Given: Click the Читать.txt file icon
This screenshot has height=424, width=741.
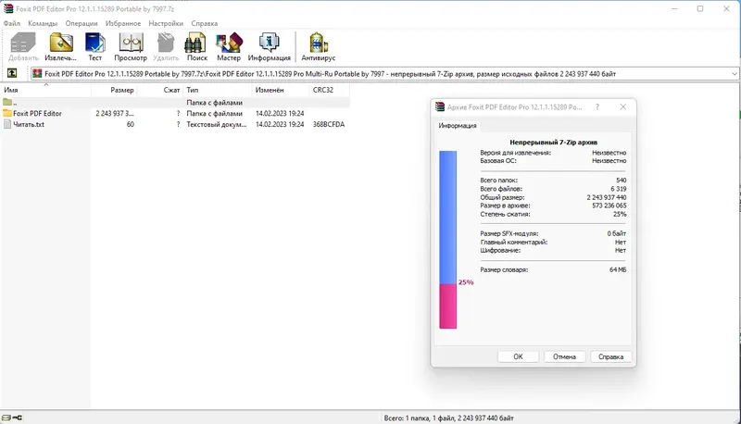Looking at the screenshot, I should coord(7,124).
